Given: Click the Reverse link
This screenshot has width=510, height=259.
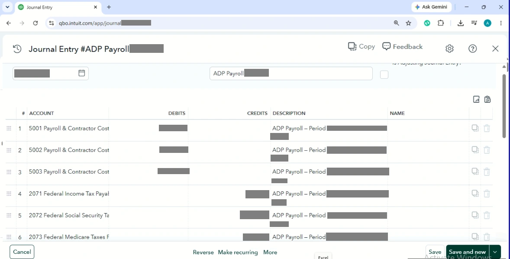Looking at the screenshot, I should 203,252.
